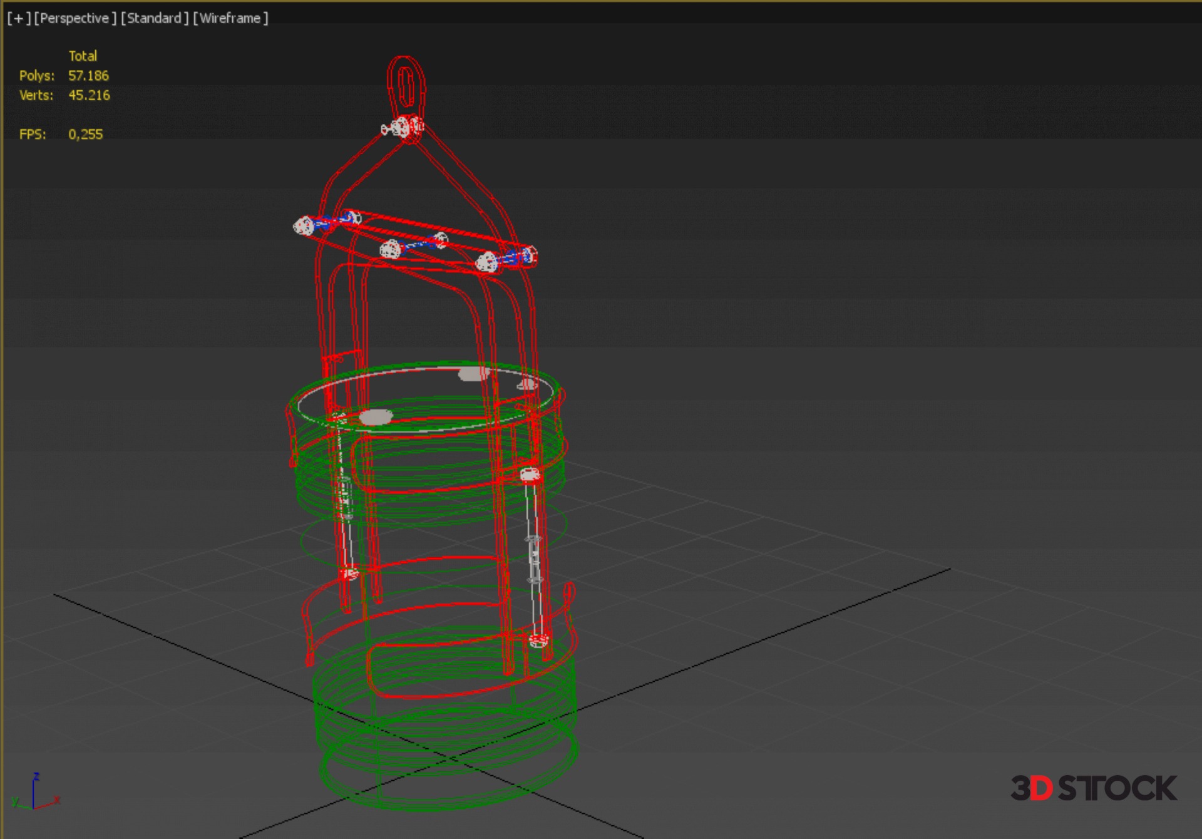Viewport: 1202px width, 839px height.
Task: Click the home grid origin intersection
Action: (x=449, y=758)
